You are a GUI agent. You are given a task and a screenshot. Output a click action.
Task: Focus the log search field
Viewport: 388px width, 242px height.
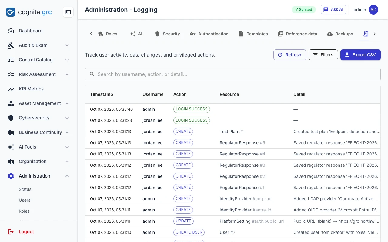pyautogui.click(x=233, y=74)
